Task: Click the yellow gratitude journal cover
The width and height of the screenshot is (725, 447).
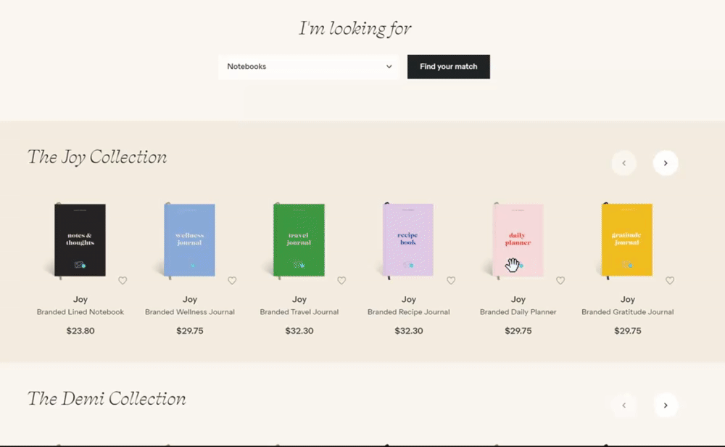Action: (627, 240)
